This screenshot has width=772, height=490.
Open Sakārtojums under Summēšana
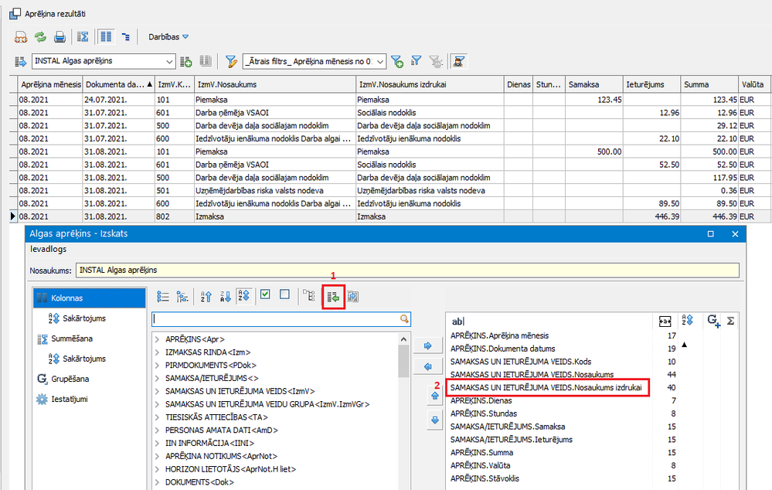(77, 359)
